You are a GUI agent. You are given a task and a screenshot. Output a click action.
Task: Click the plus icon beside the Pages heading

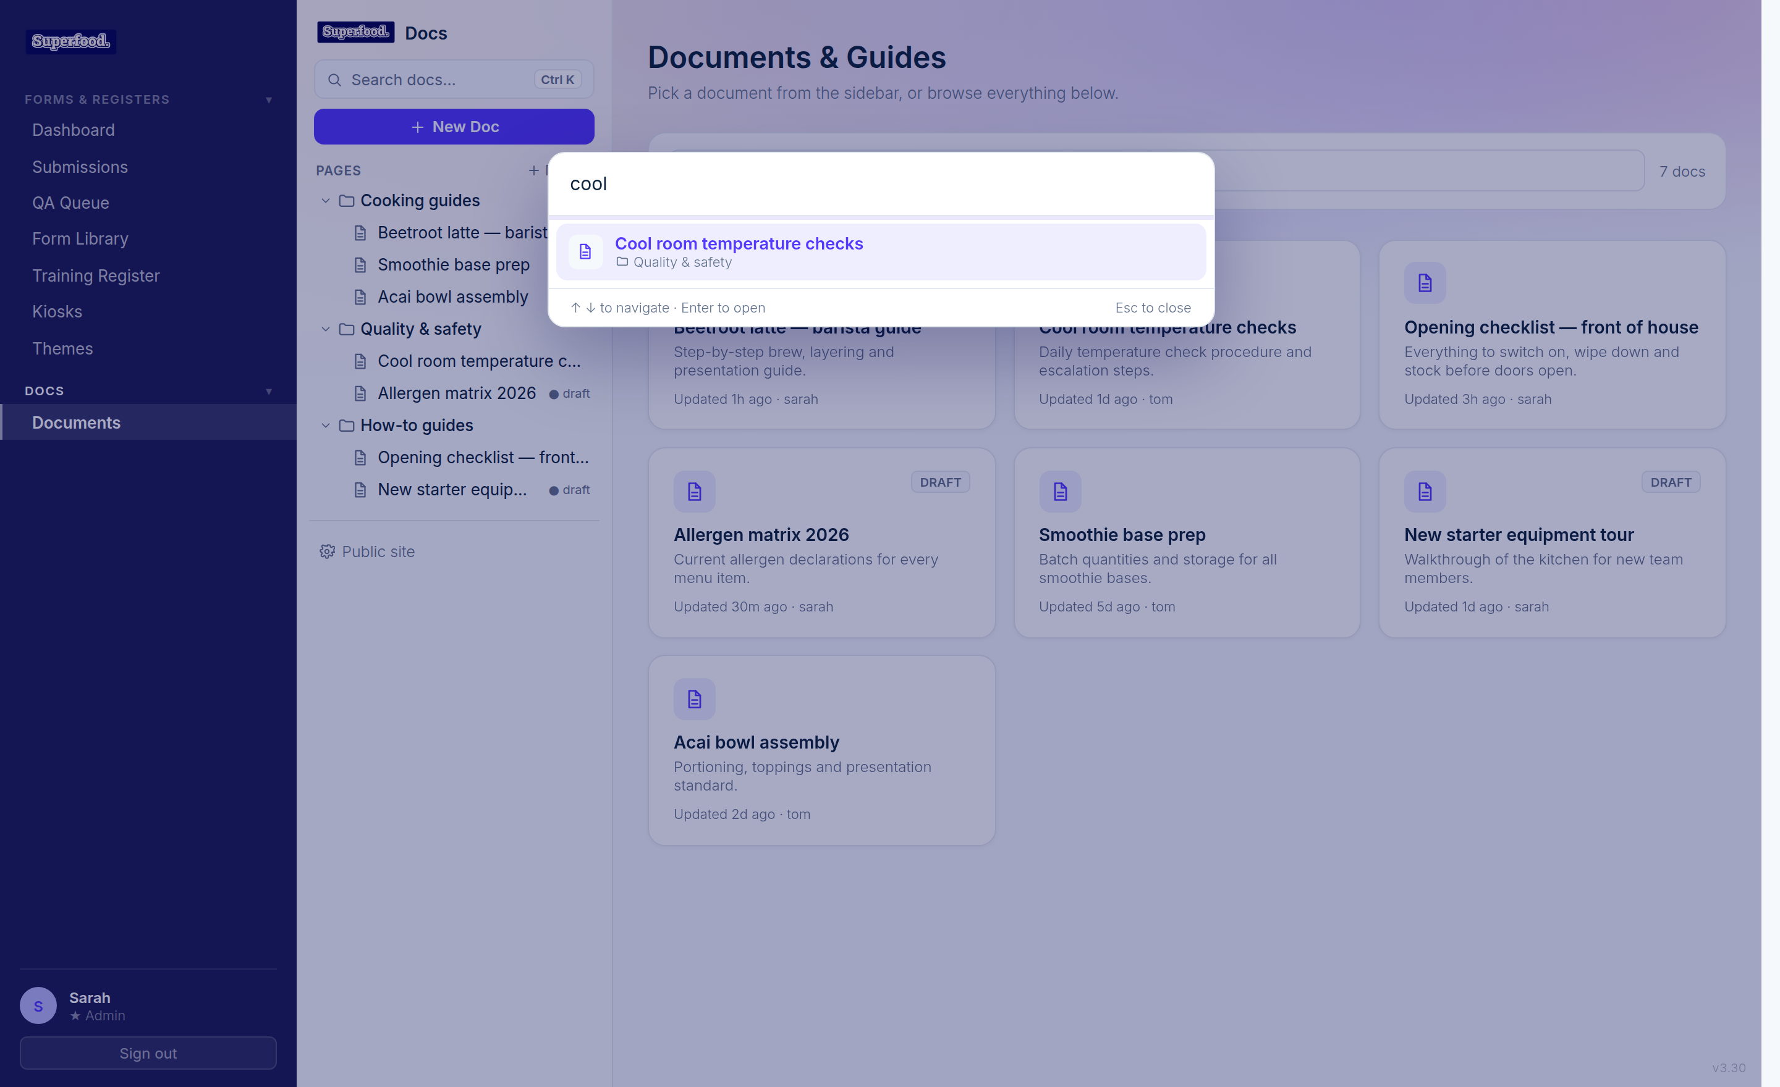[534, 171]
